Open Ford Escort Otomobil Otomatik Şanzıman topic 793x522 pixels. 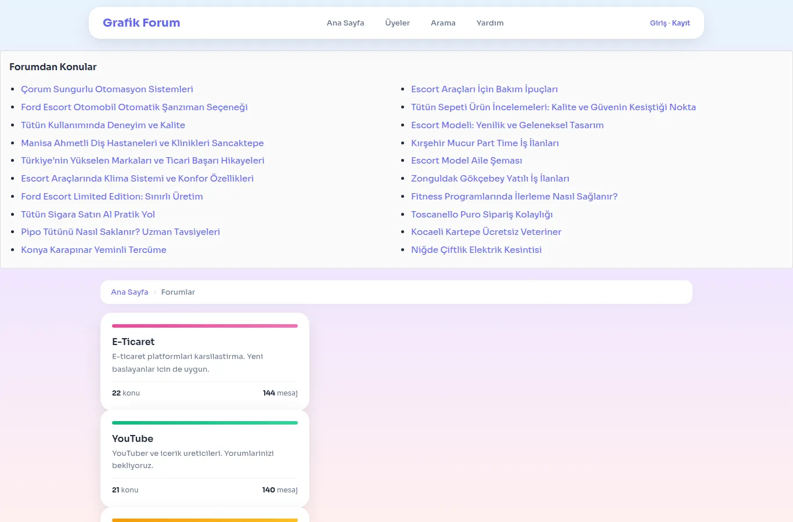tap(134, 107)
